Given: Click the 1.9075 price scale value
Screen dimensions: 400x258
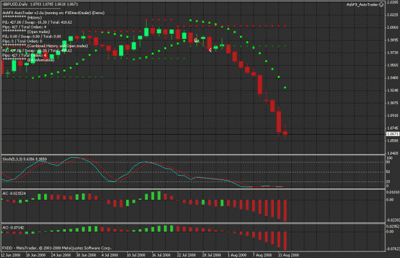Looking at the screenshot, I should (x=392, y=103).
